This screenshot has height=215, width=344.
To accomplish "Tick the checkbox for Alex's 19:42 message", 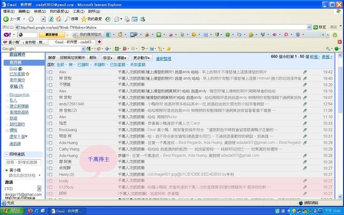I will pos(51,72).
